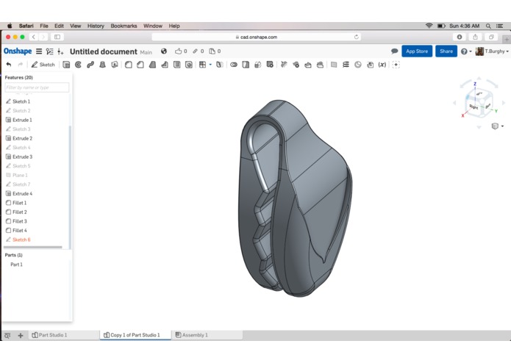Open the insert new tab plus button
The image size is (511, 363).
20,335
